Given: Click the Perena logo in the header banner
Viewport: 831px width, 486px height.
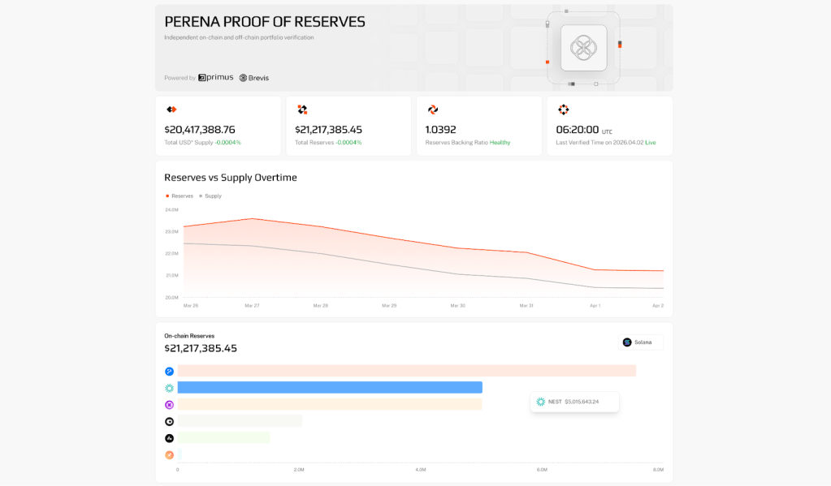Looking at the screenshot, I should (583, 47).
